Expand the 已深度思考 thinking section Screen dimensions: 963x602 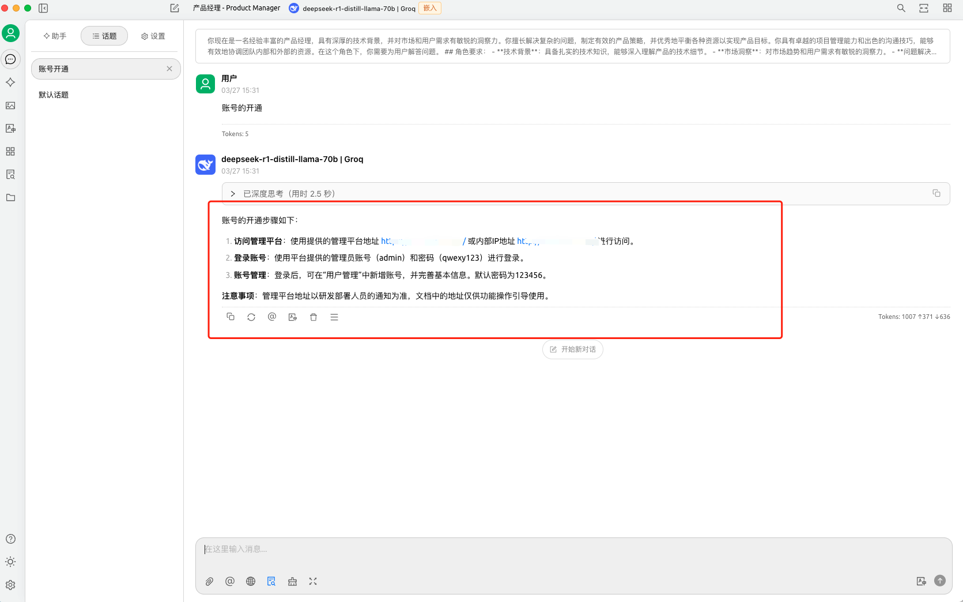232,193
